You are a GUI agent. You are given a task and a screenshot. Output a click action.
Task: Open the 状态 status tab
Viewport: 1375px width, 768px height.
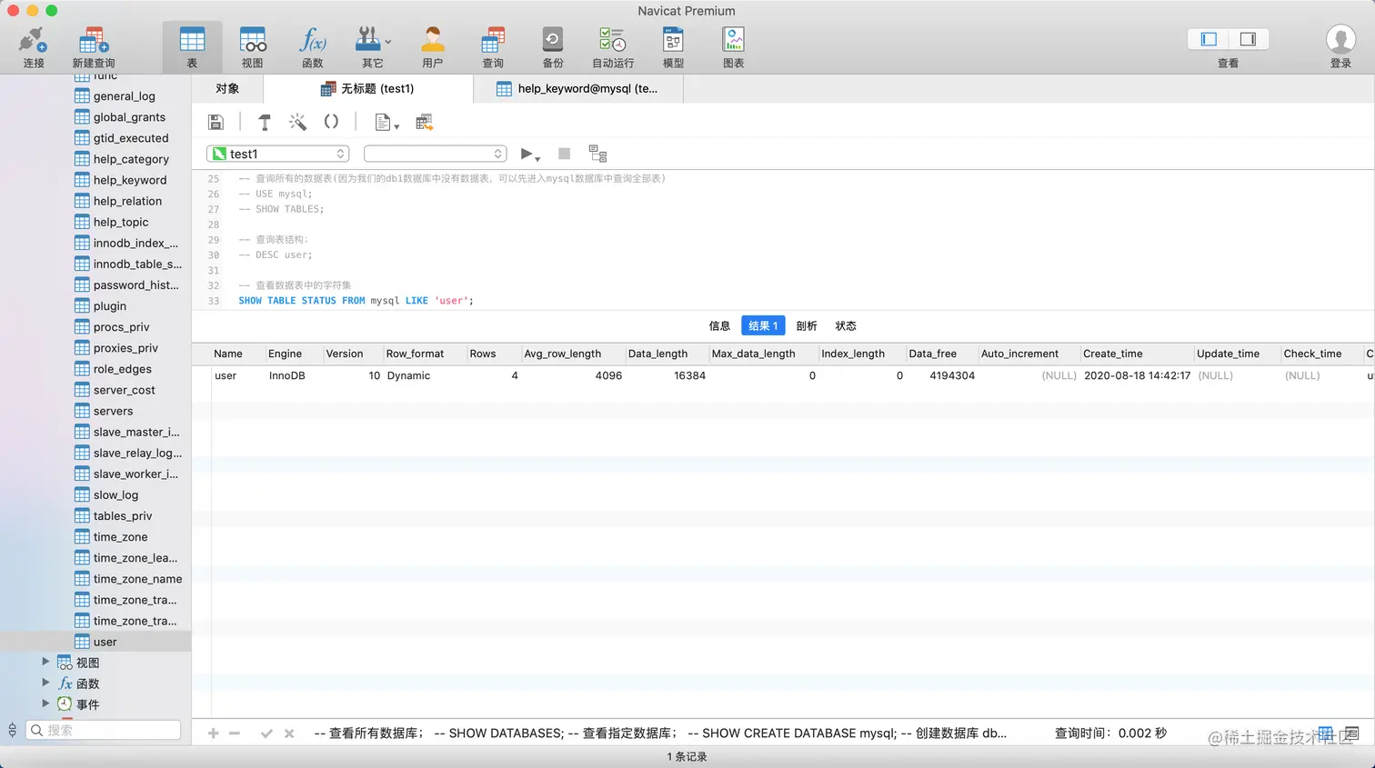(846, 325)
